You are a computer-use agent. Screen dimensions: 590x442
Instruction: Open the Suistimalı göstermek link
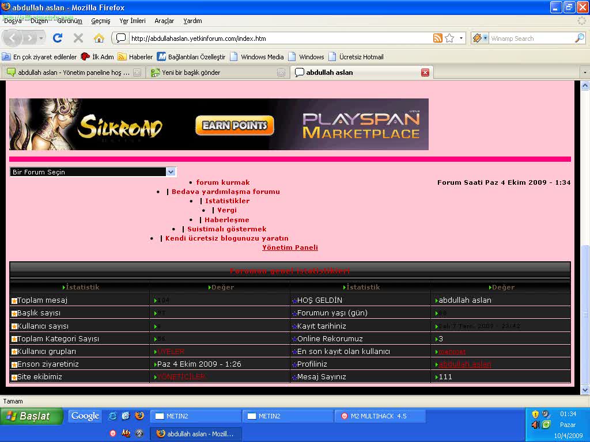pos(227,229)
